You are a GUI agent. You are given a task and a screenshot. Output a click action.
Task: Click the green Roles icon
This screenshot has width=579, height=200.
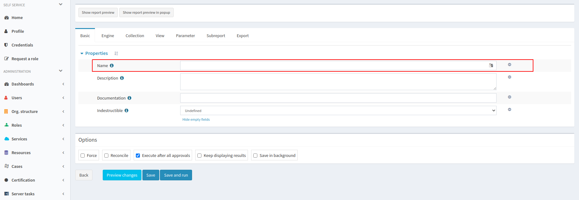(6, 125)
